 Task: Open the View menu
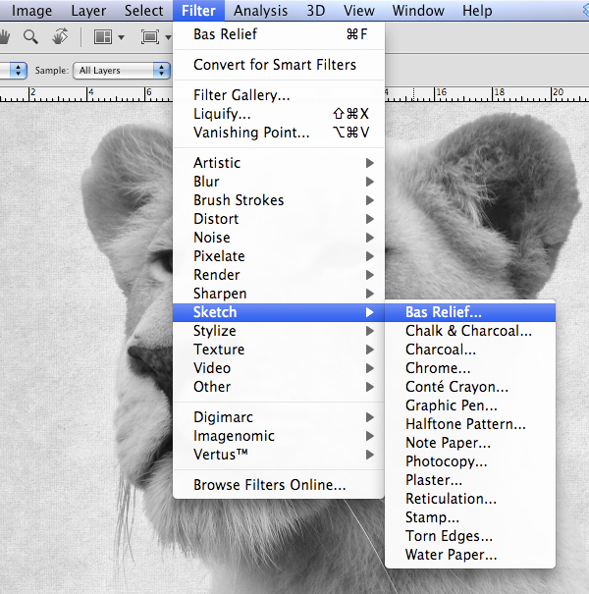[x=358, y=11]
